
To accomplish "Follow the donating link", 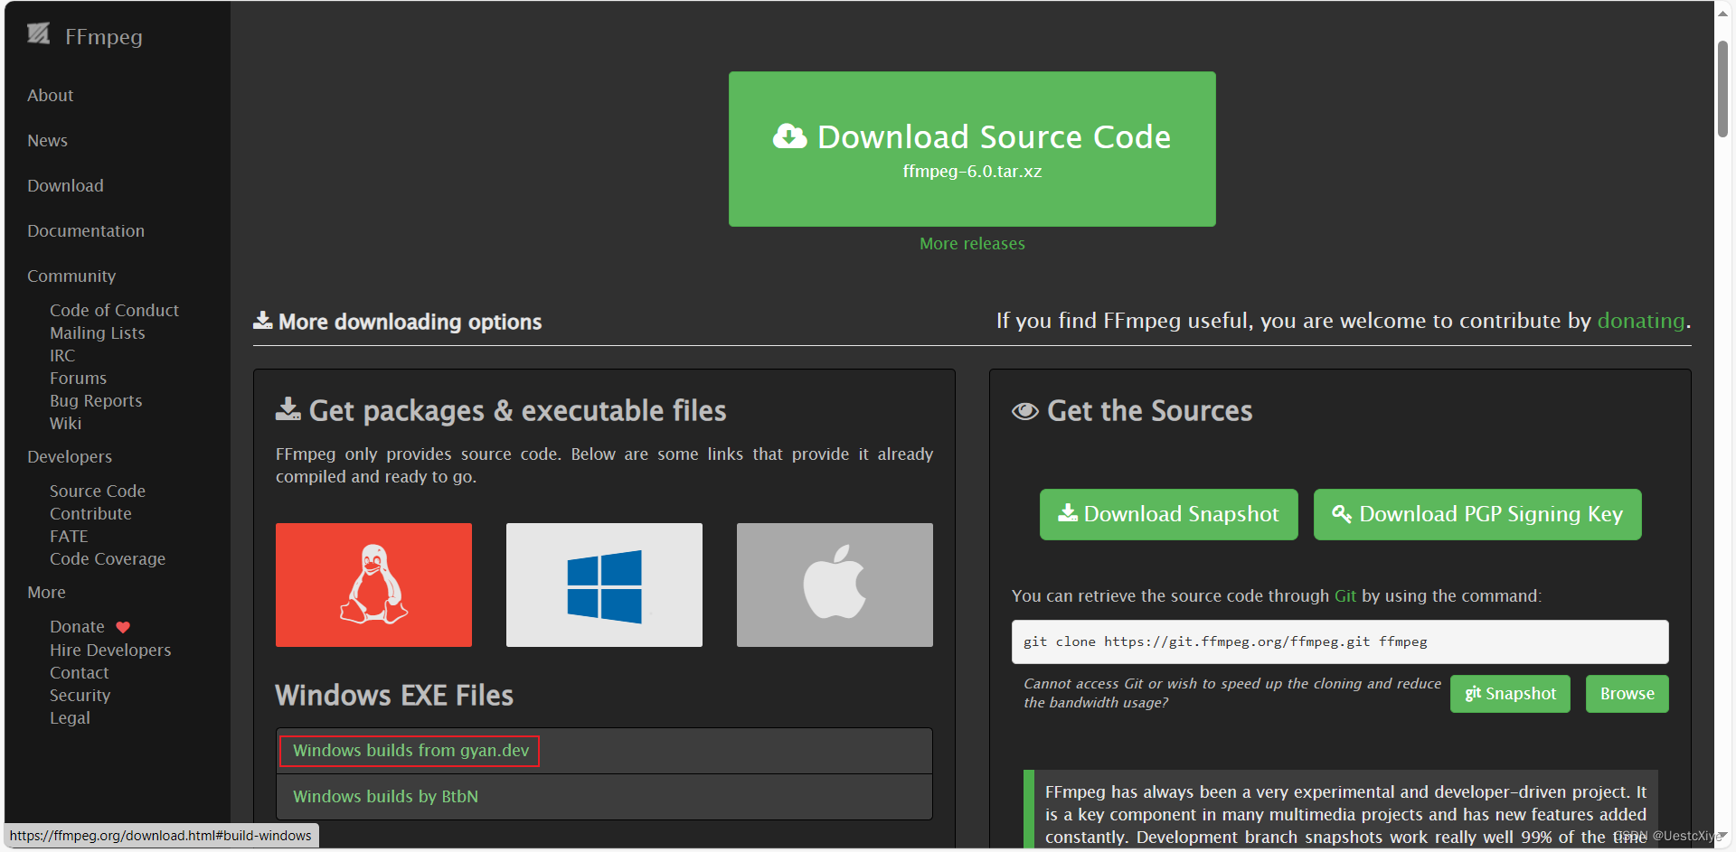I will tap(1640, 321).
